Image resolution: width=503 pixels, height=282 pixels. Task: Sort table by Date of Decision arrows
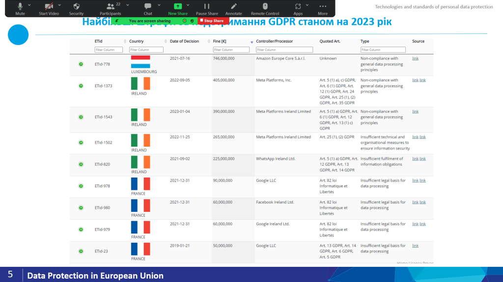pyautogui.click(x=209, y=41)
